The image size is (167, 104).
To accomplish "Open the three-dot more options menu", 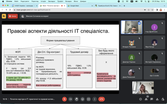I will tap(94, 99).
